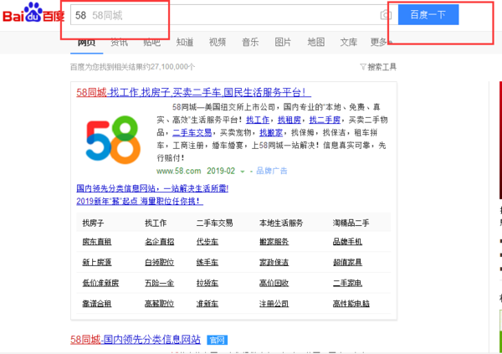Open the 家政保洁 link
This screenshot has height=354, width=502.
coord(274,263)
